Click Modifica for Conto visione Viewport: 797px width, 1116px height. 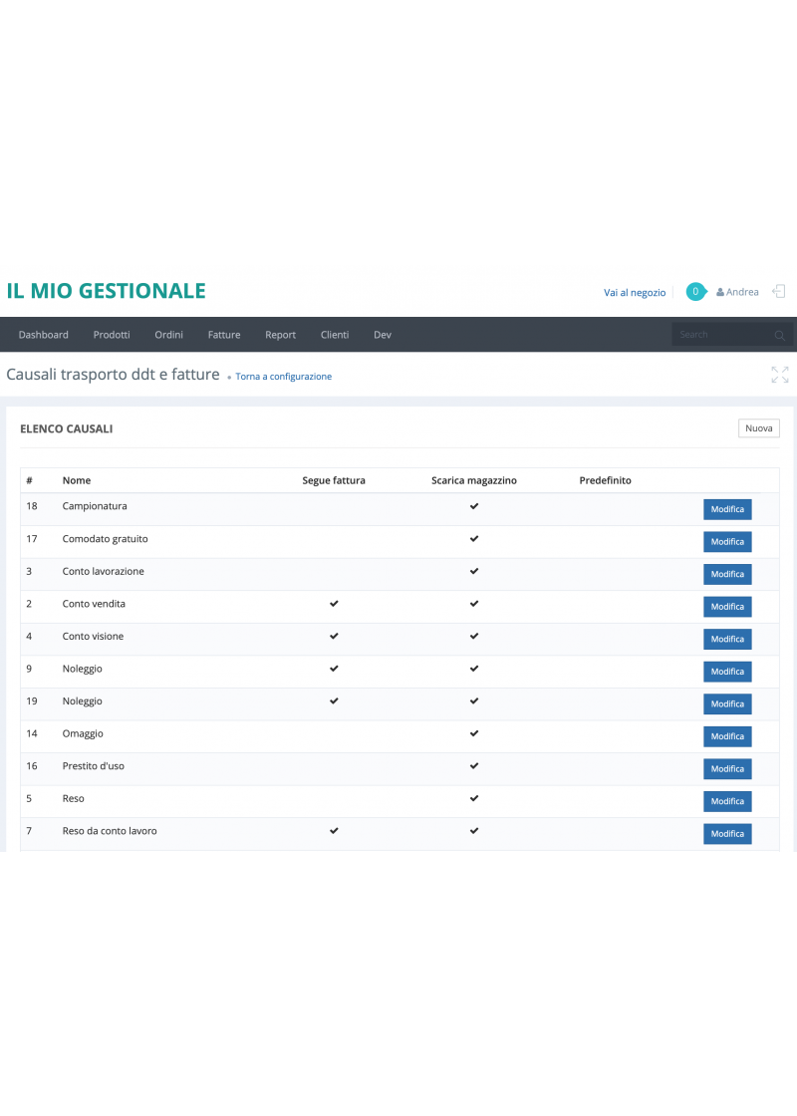tap(727, 639)
